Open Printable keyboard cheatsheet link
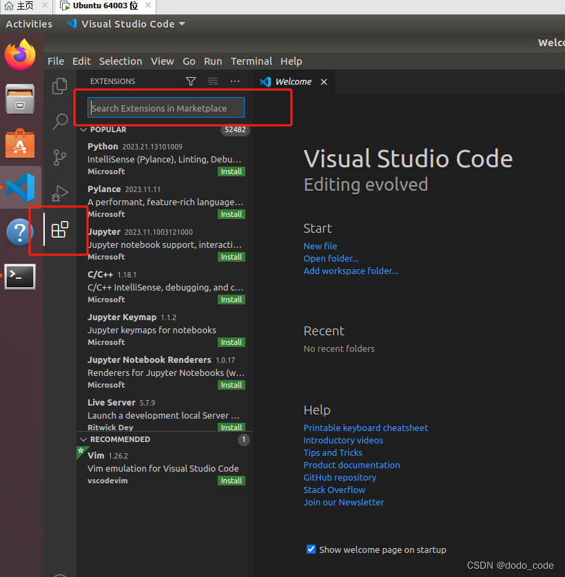The height and width of the screenshot is (577, 565). pos(365,428)
